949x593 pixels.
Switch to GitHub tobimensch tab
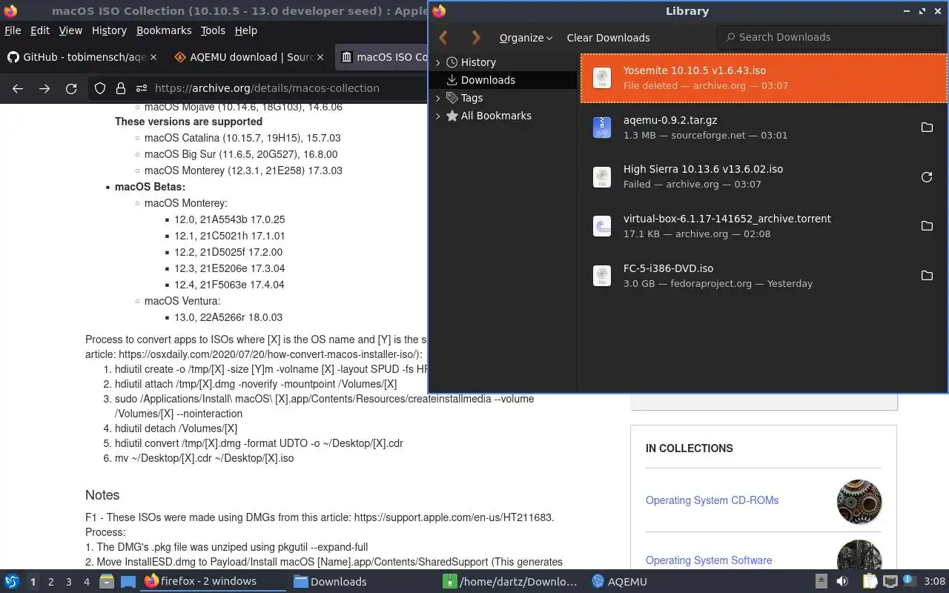pos(78,57)
